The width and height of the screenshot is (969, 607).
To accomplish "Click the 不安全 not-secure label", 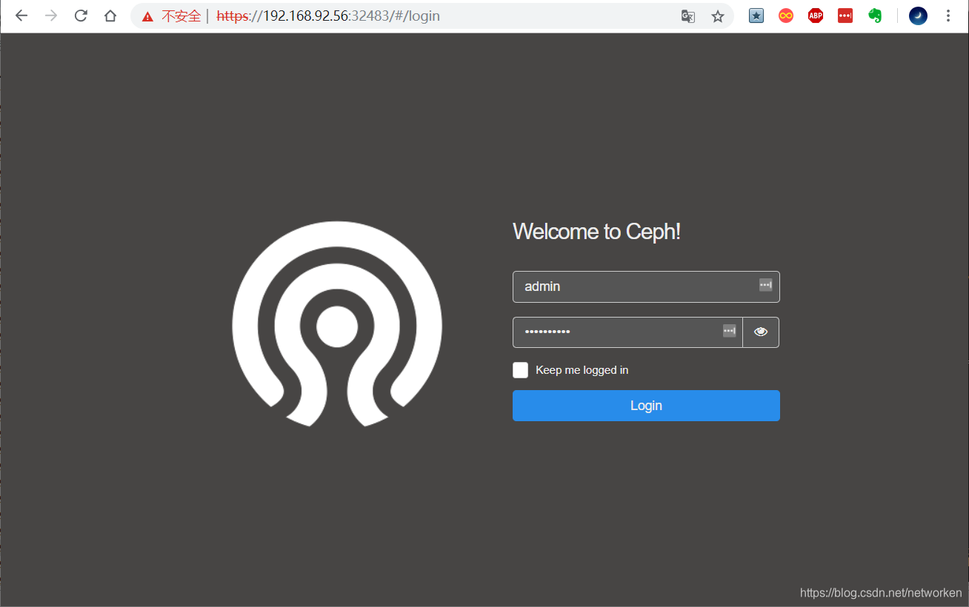I will [182, 16].
